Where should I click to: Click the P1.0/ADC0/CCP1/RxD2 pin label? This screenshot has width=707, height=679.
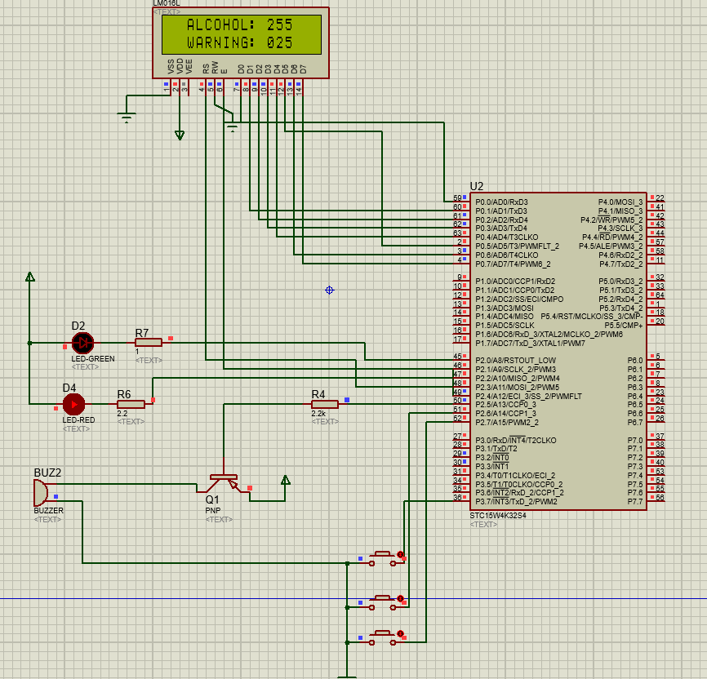[x=515, y=282]
